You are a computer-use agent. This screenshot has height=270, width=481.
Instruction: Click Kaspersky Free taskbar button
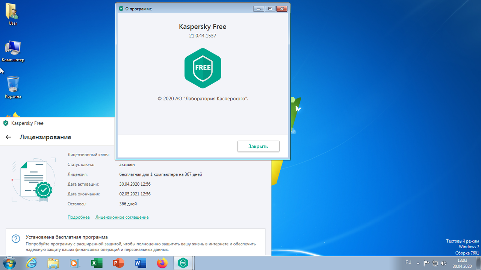pos(183,263)
